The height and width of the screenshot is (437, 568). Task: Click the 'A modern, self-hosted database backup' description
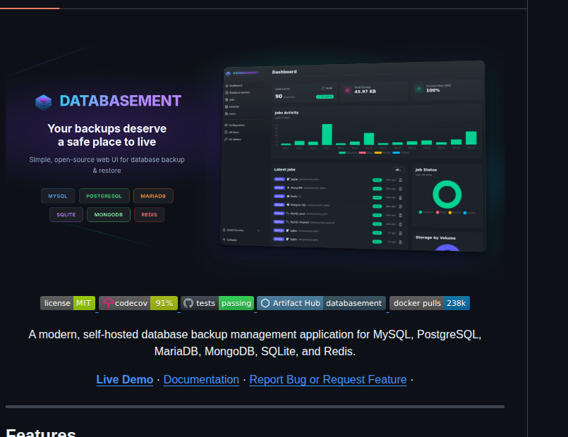[x=255, y=343]
